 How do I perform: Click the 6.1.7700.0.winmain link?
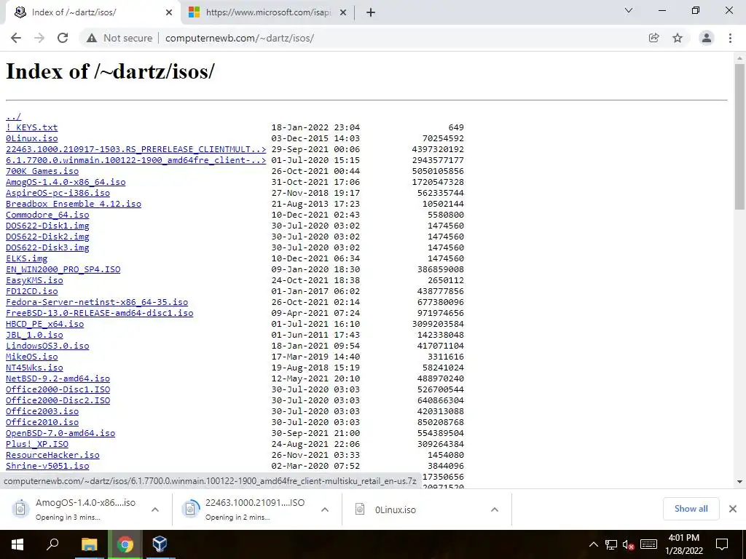pos(136,160)
